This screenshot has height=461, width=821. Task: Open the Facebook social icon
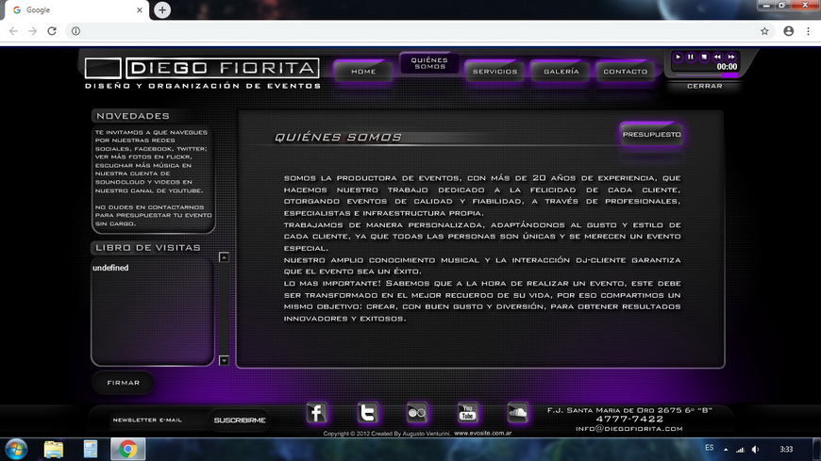[x=317, y=413]
